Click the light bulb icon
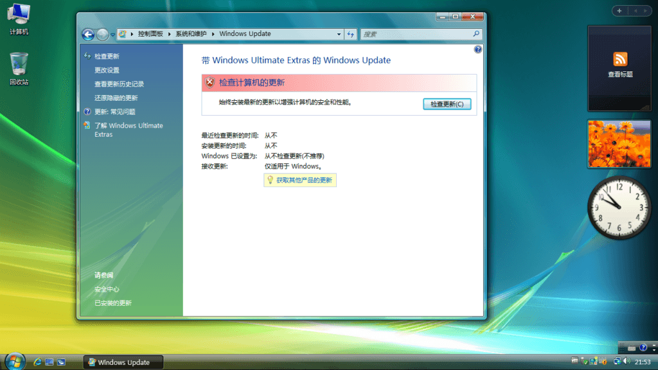 (271, 180)
